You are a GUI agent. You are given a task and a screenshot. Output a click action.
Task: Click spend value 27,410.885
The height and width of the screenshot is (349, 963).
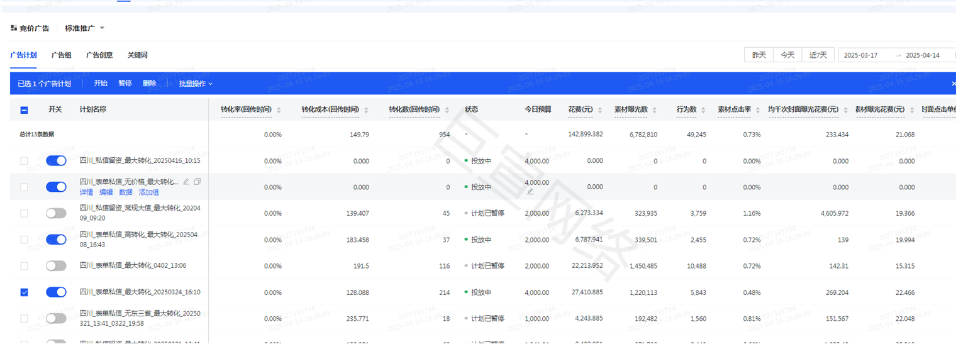[x=588, y=292]
